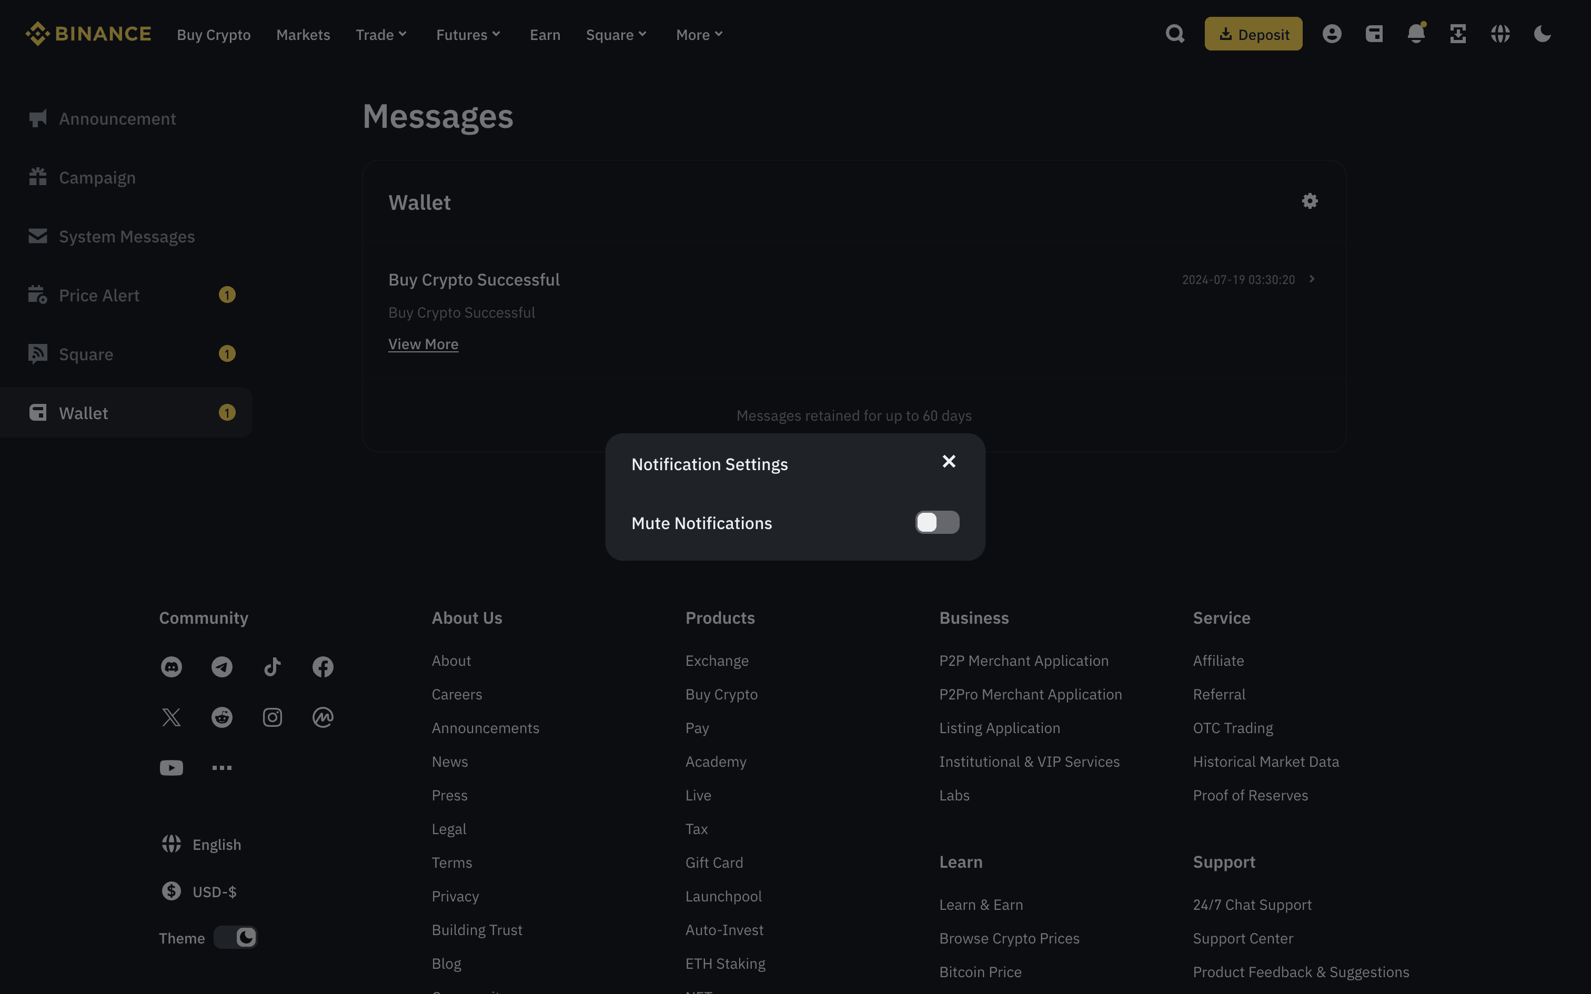Viewport: 1591px width, 994px height.
Task: Click the Deposit button
Action: [1253, 34]
